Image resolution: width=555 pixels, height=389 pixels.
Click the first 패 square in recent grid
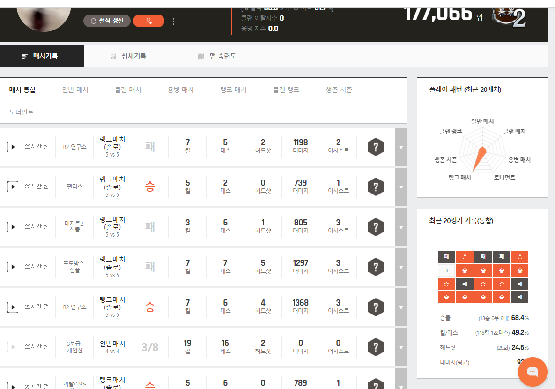click(446, 257)
